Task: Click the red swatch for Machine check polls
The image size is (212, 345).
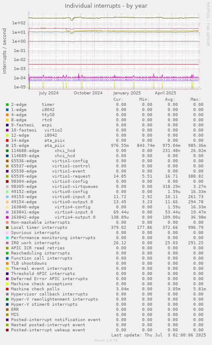Action: [7, 289]
